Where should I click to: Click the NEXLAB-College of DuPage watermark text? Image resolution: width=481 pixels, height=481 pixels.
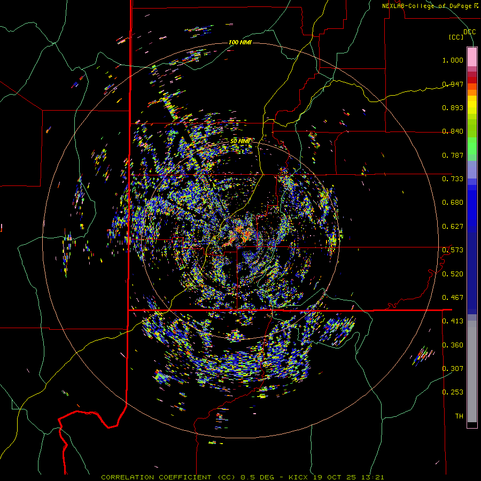pos(430,6)
